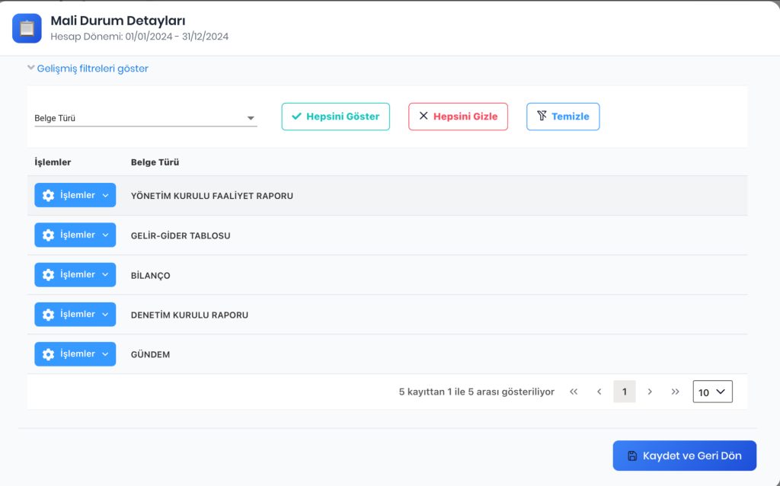Go to previous page with left arrow
Screen dimensions: 780x486
click(x=599, y=392)
